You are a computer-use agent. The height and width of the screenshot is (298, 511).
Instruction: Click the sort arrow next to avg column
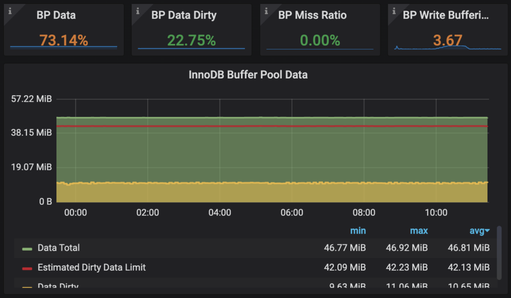487,231
